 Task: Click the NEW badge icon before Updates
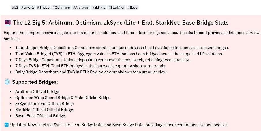coord(7,125)
